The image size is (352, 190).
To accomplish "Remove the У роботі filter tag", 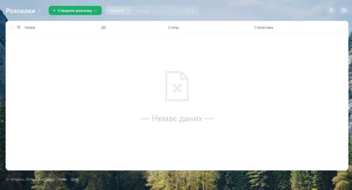I will click(128, 11).
